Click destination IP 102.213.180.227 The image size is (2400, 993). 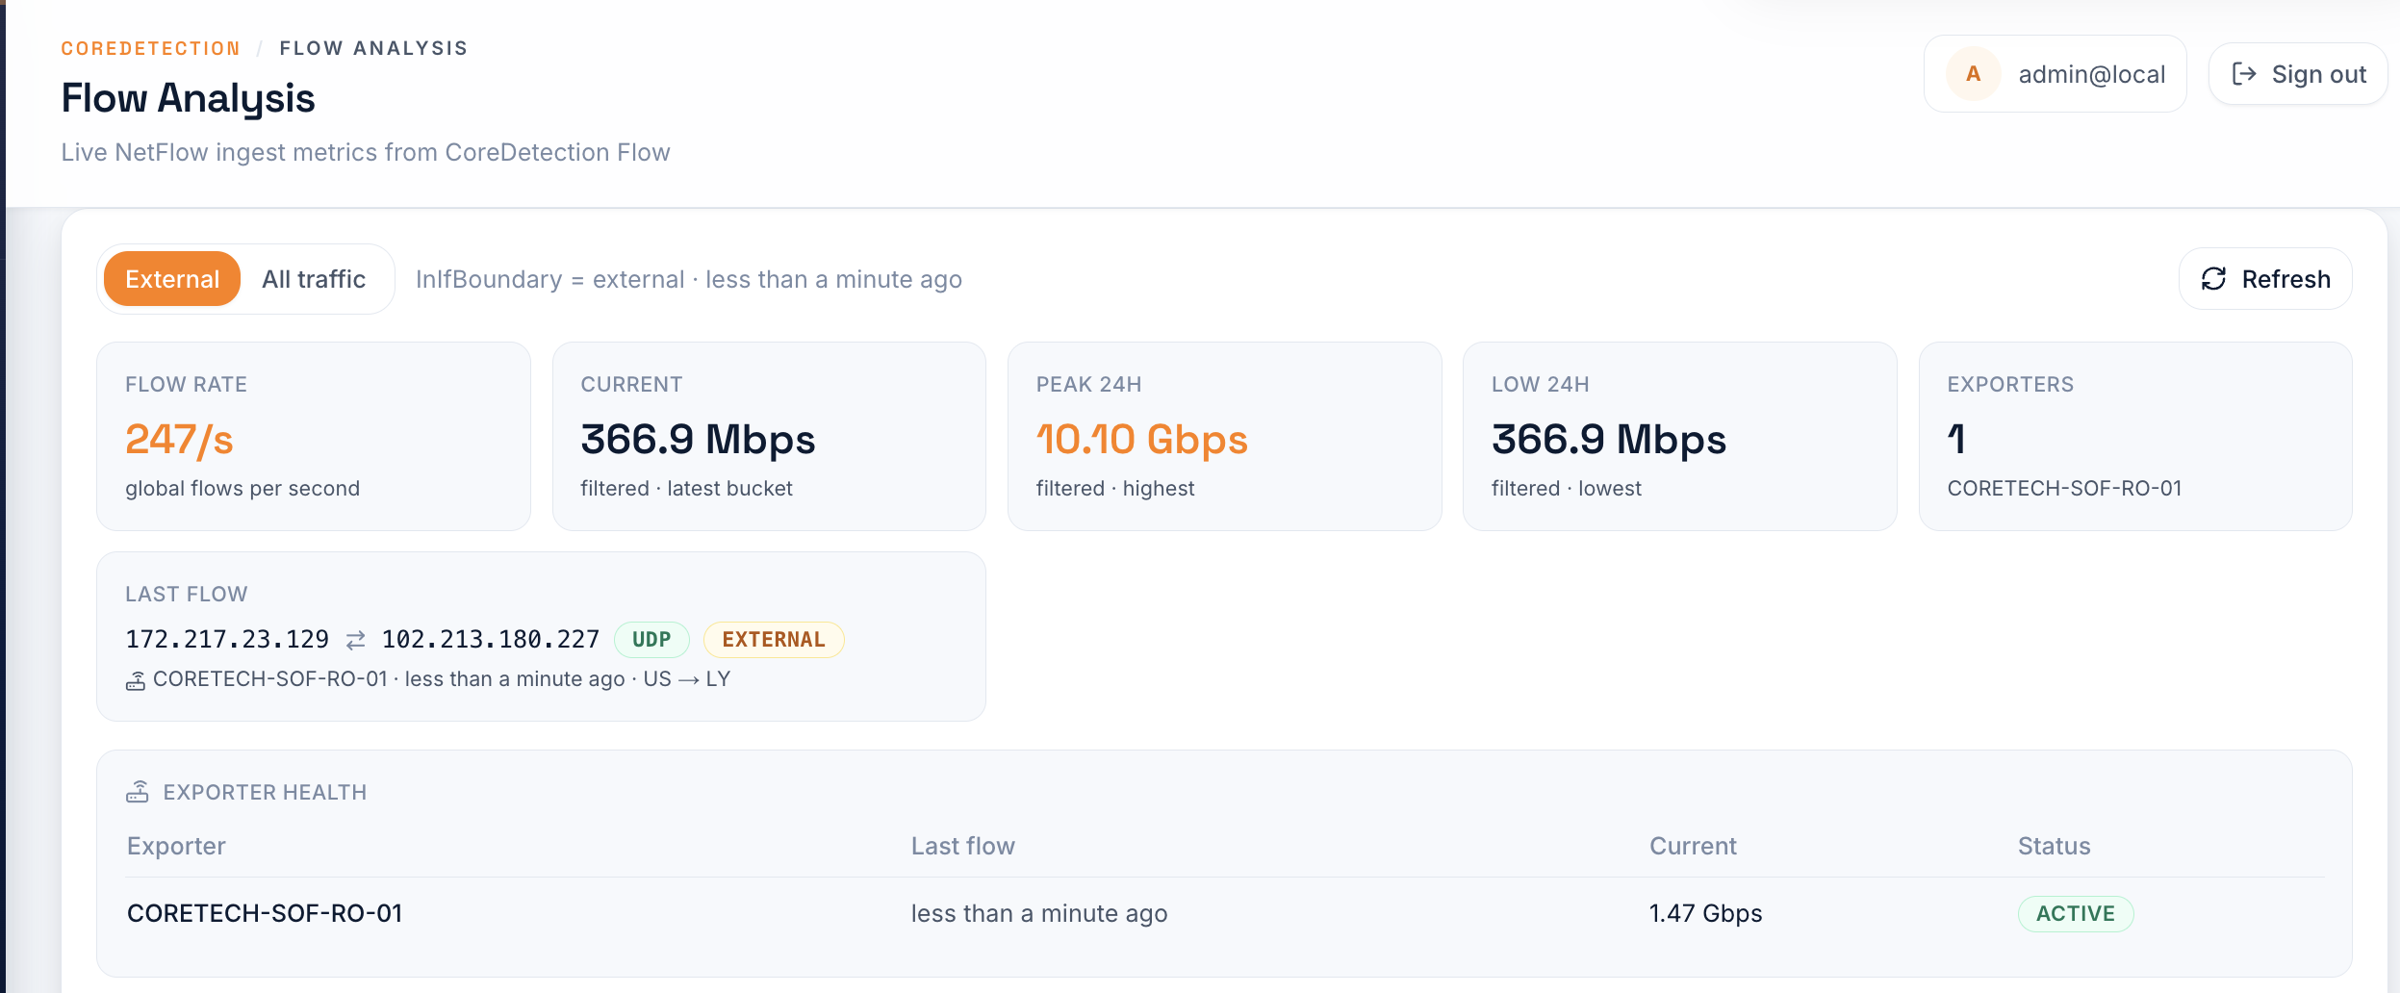pyautogui.click(x=491, y=640)
